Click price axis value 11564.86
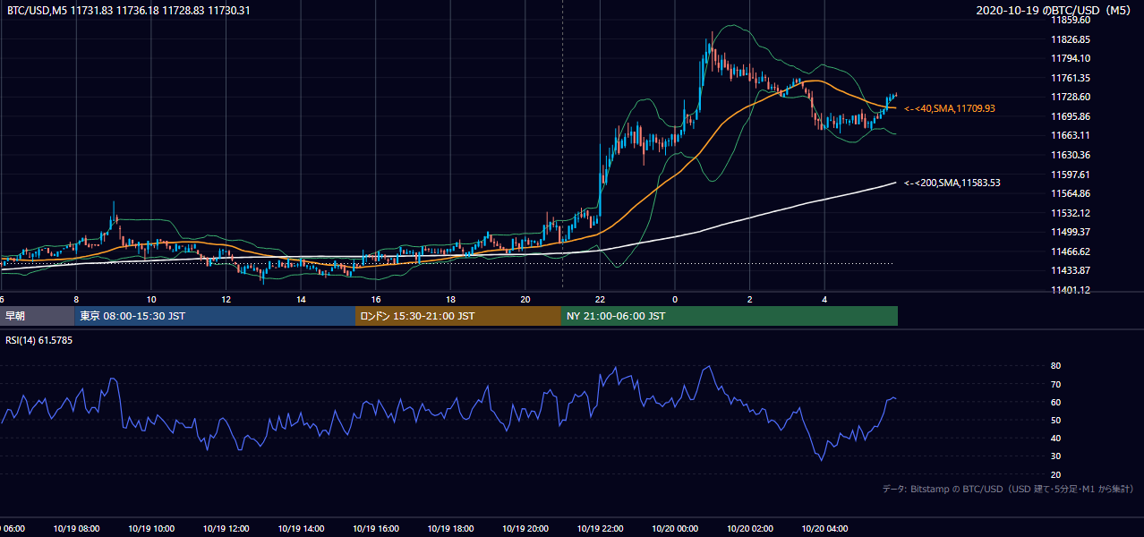 [1071, 193]
